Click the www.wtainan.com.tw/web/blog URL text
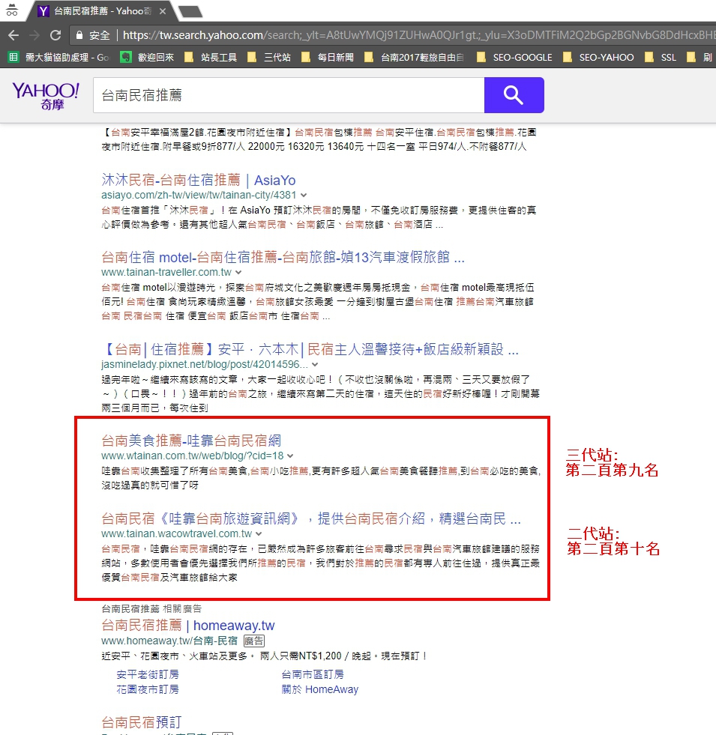 tap(193, 456)
